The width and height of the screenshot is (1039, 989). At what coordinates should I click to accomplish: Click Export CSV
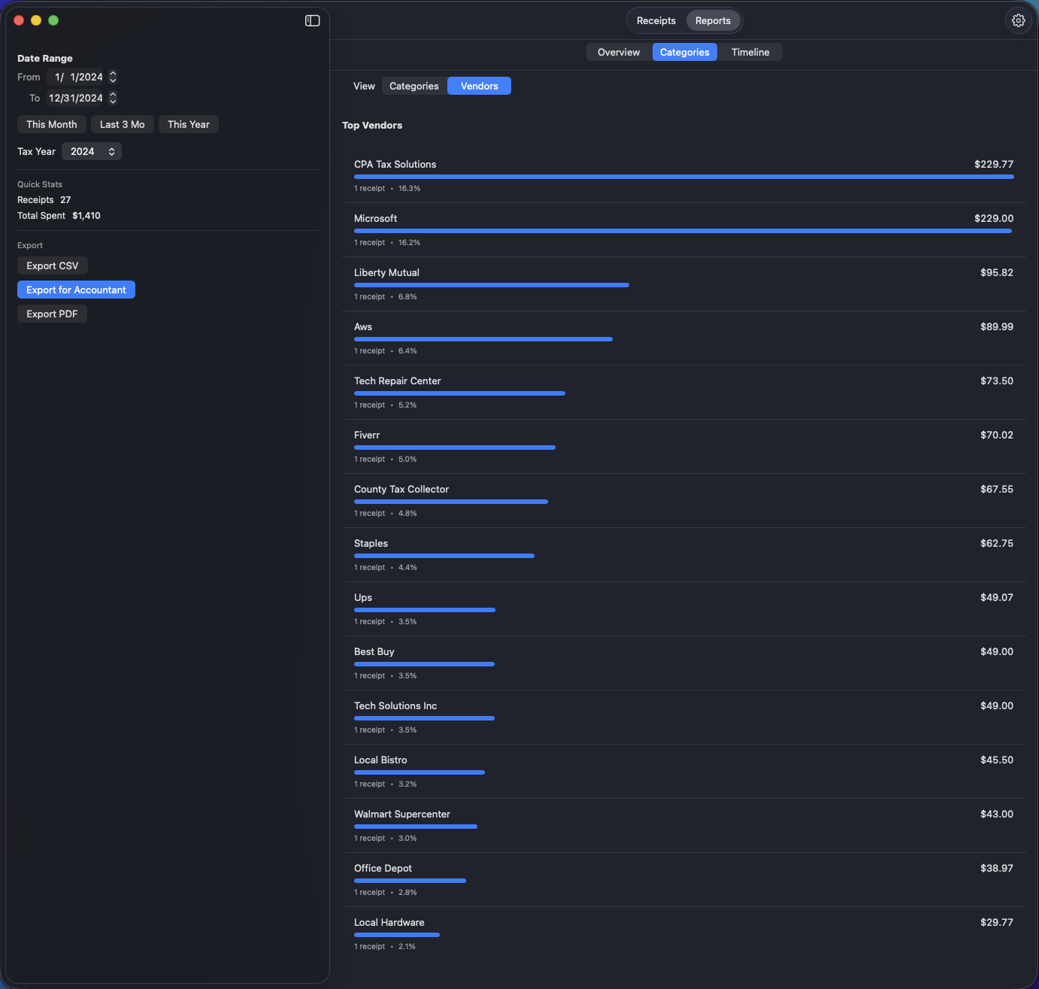(x=52, y=265)
